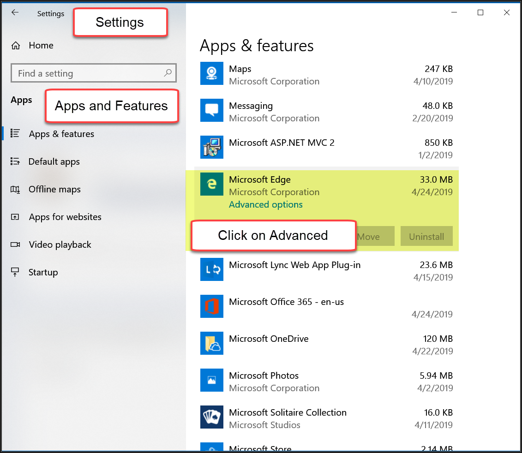522x453 pixels.
Task: Click the Offline maps icon
Action: [x=15, y=190]
